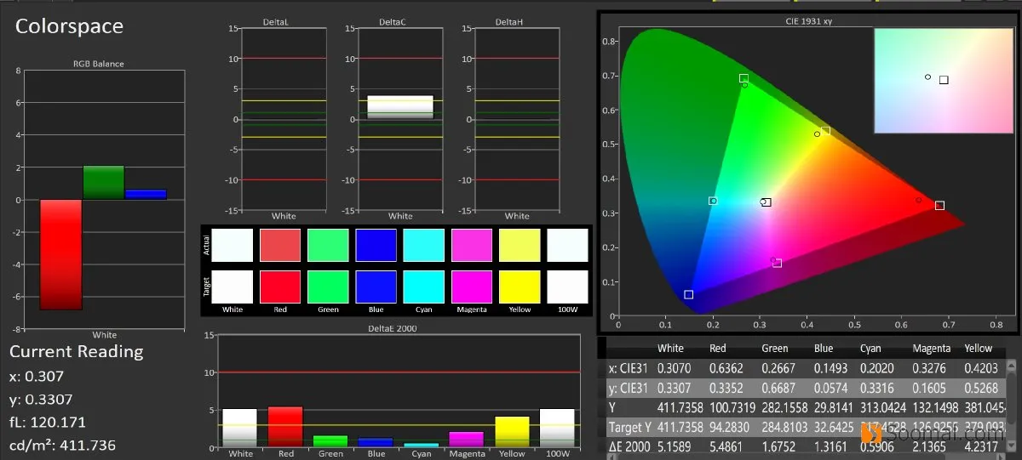Click the yellow target square on CIE diagram
The image size is (1022, 460).
point(825,131)
